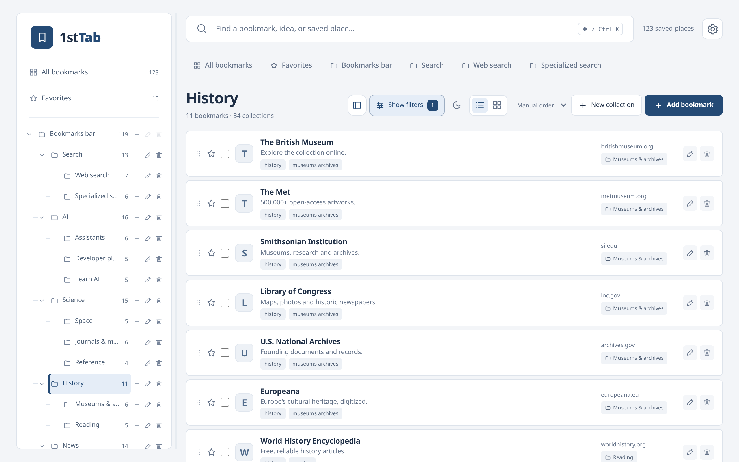Delete the Assistants folder in sidebar
Image resolution: width=739 pixels, height=462 pixels.
point(159,238)
